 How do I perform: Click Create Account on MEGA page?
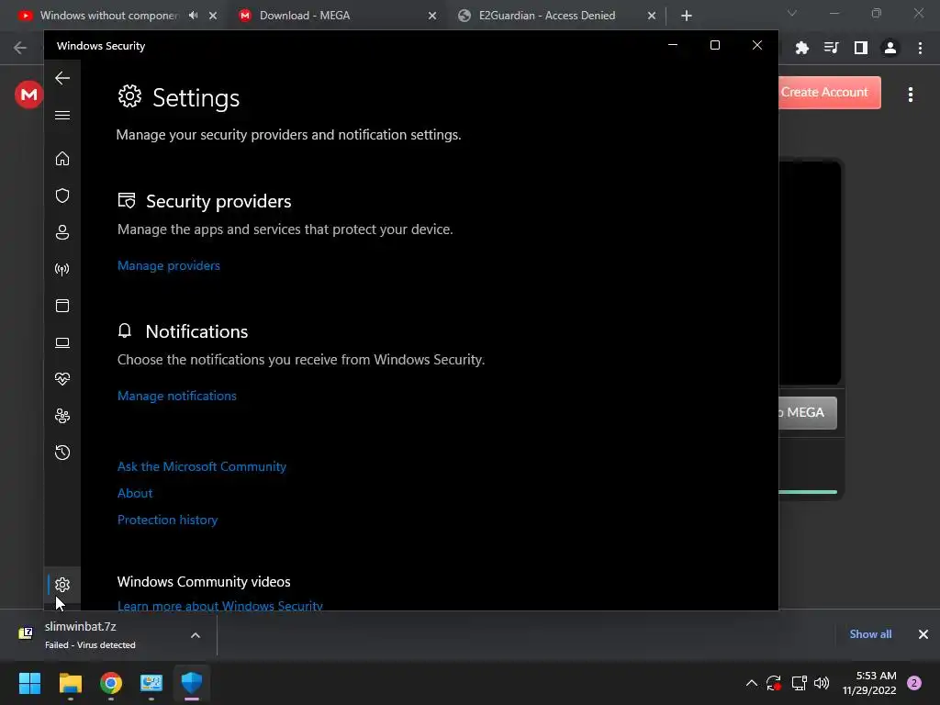829,93
